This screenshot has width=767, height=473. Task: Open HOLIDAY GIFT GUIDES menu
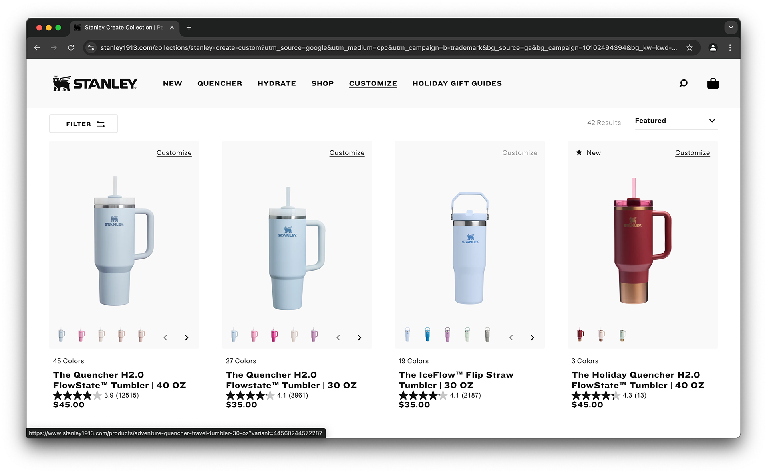coord(457,83)
